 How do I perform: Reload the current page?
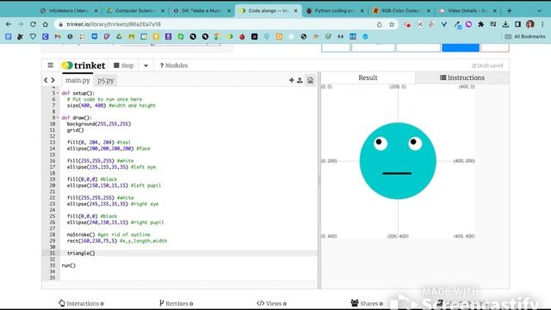pyautogui.click(x=33, y=24)
